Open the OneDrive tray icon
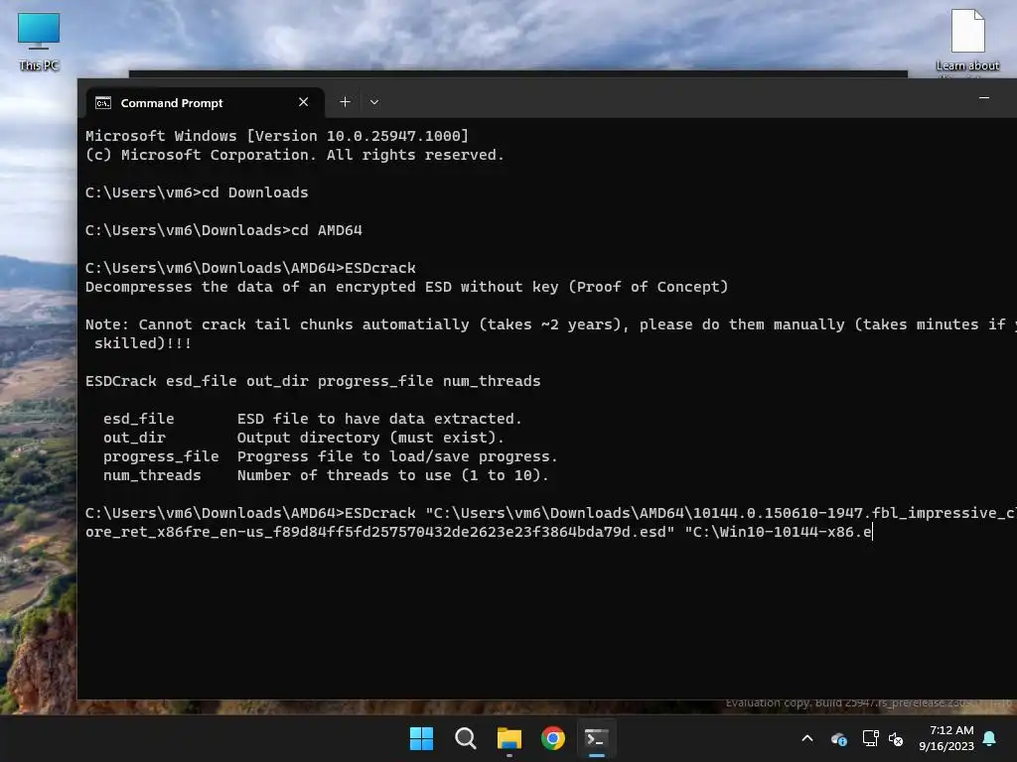Screen dimensions: 1017x762 click(x=838, y=738)
